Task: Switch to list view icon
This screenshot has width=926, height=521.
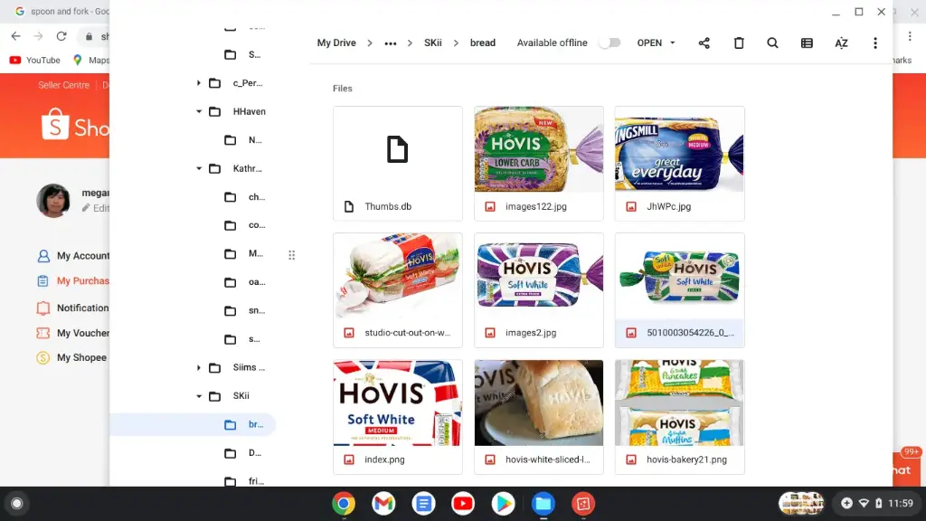Action: tap(807, 43)
